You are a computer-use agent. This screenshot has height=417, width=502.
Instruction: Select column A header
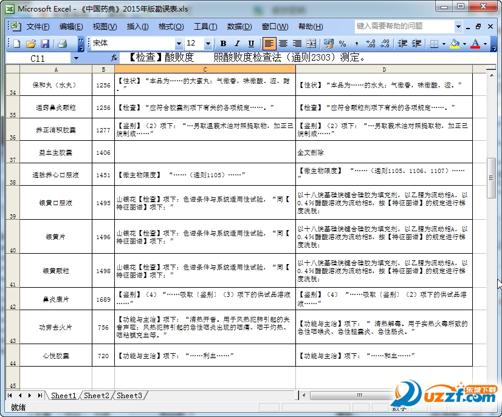pos(56,69)
